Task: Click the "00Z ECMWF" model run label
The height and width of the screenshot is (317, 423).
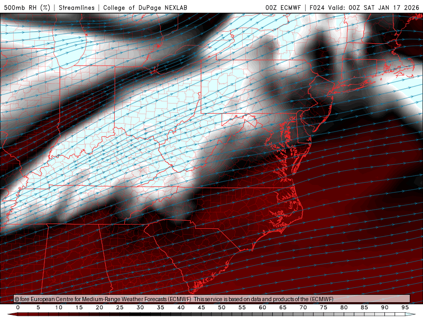Action: point(283,7)
